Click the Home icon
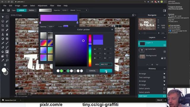The height and width of the screenshot is (107, 190). [x=3, y=10]
